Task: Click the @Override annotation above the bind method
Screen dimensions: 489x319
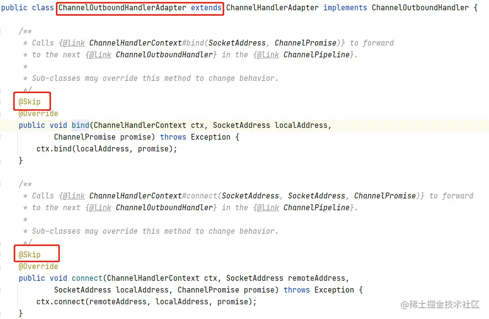Action: (x=38, y=114)
